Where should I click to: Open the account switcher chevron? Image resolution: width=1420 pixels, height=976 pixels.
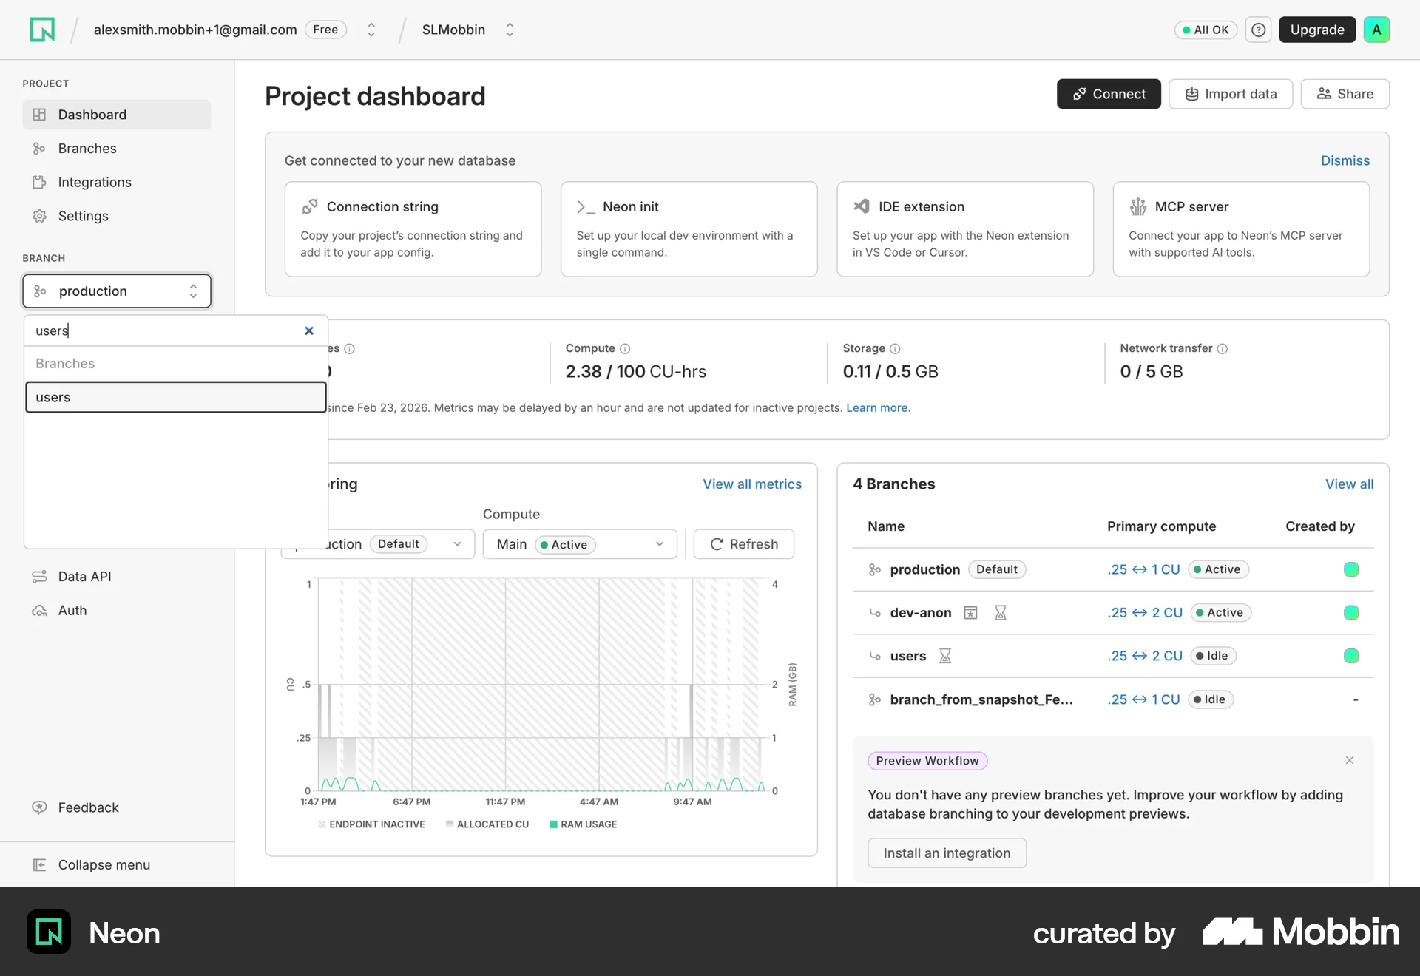coord(371,30)
